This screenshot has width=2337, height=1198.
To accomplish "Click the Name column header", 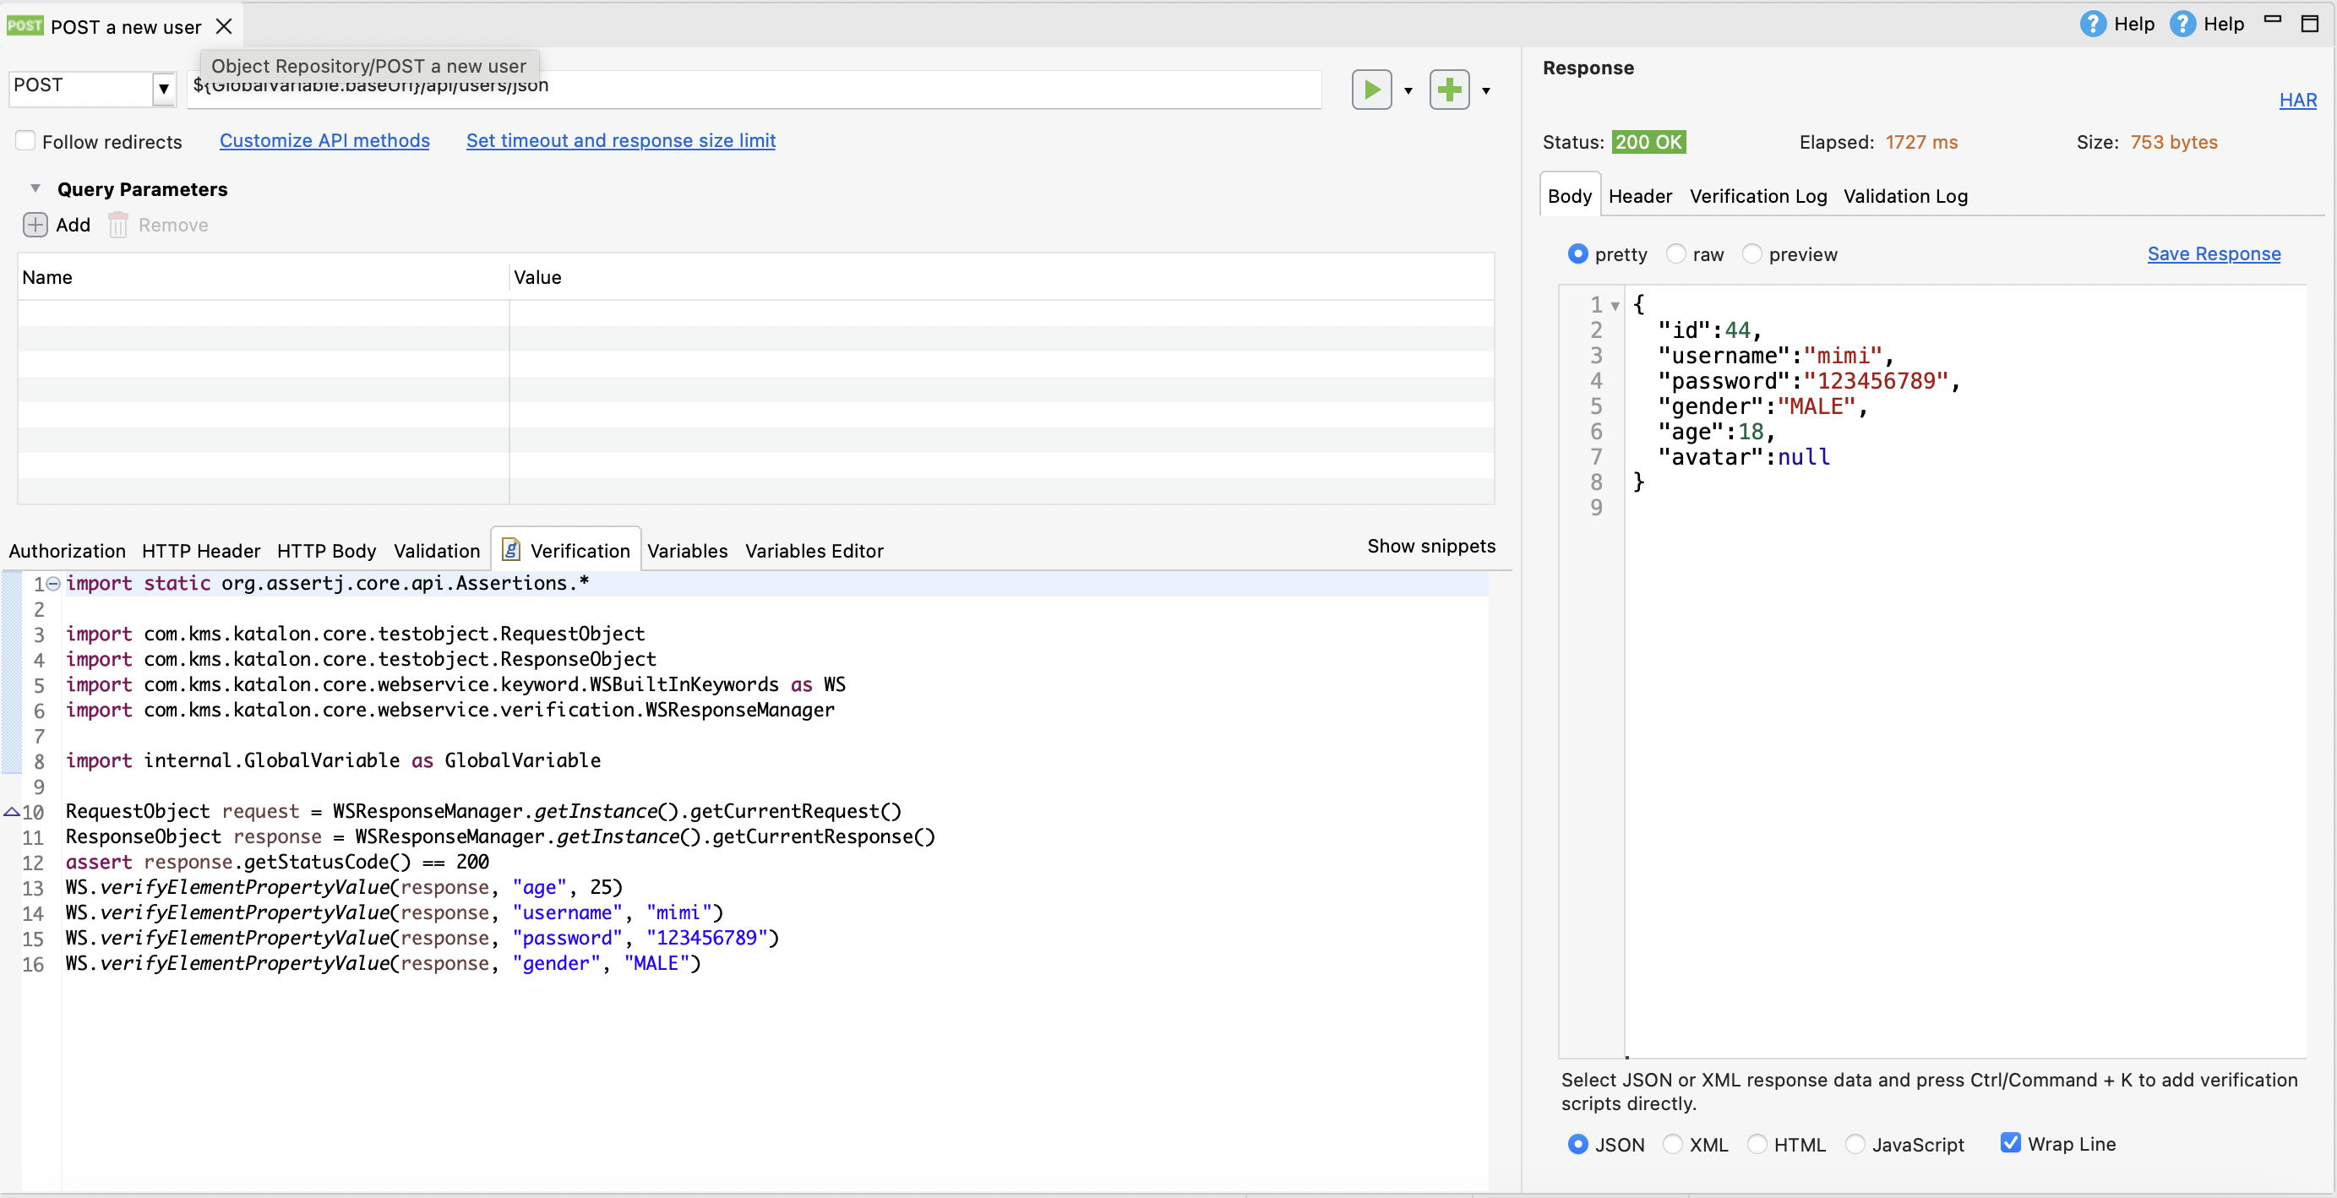I will [263, 277].
